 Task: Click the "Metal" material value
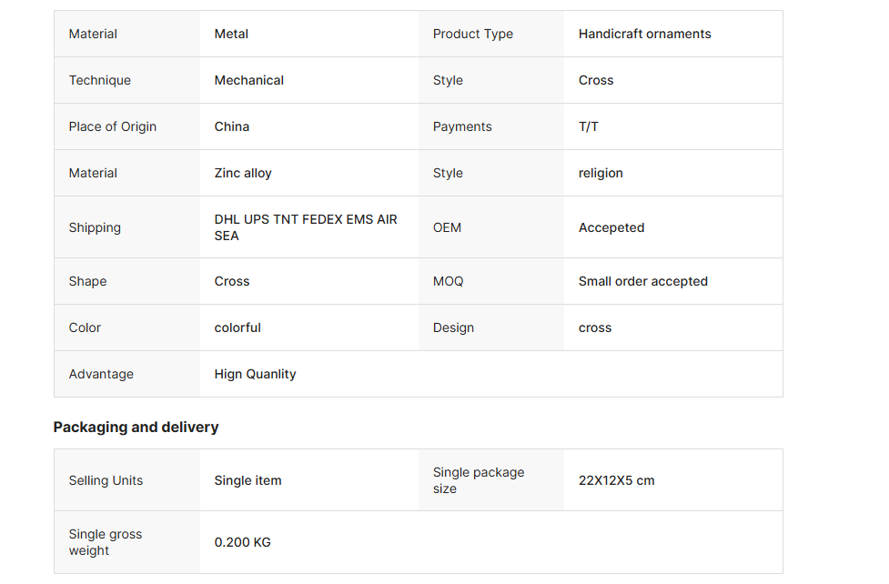(x=231, y=34)
